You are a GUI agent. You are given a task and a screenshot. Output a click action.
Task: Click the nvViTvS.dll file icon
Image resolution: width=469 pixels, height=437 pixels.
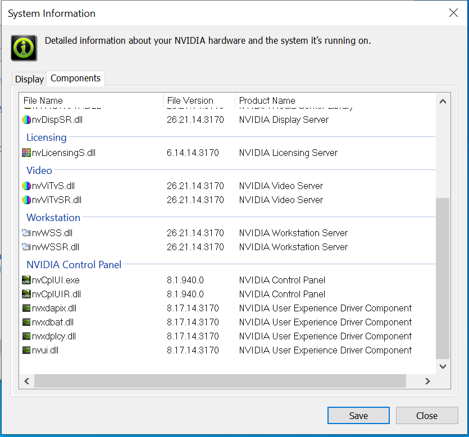coord(26,186)
